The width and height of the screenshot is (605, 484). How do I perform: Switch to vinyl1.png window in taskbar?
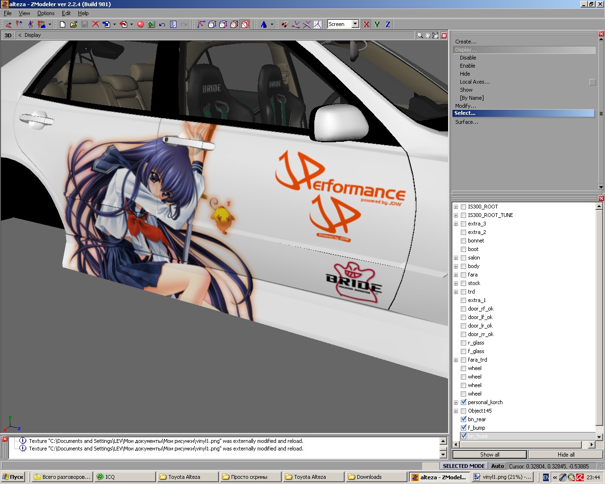(503, 477)
